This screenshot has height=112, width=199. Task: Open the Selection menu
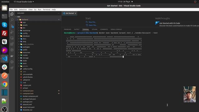[23, 10]
